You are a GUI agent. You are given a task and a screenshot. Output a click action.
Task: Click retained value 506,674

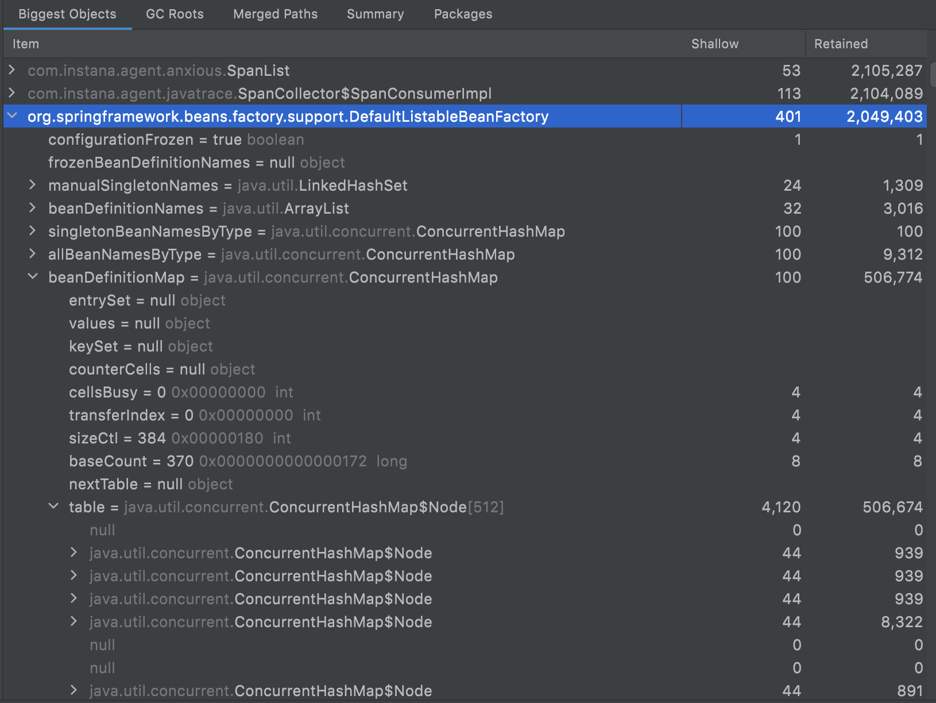892,507
